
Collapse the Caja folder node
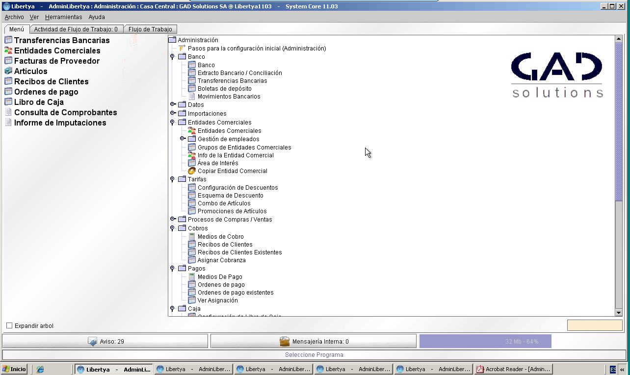click(x=172, y=309)
